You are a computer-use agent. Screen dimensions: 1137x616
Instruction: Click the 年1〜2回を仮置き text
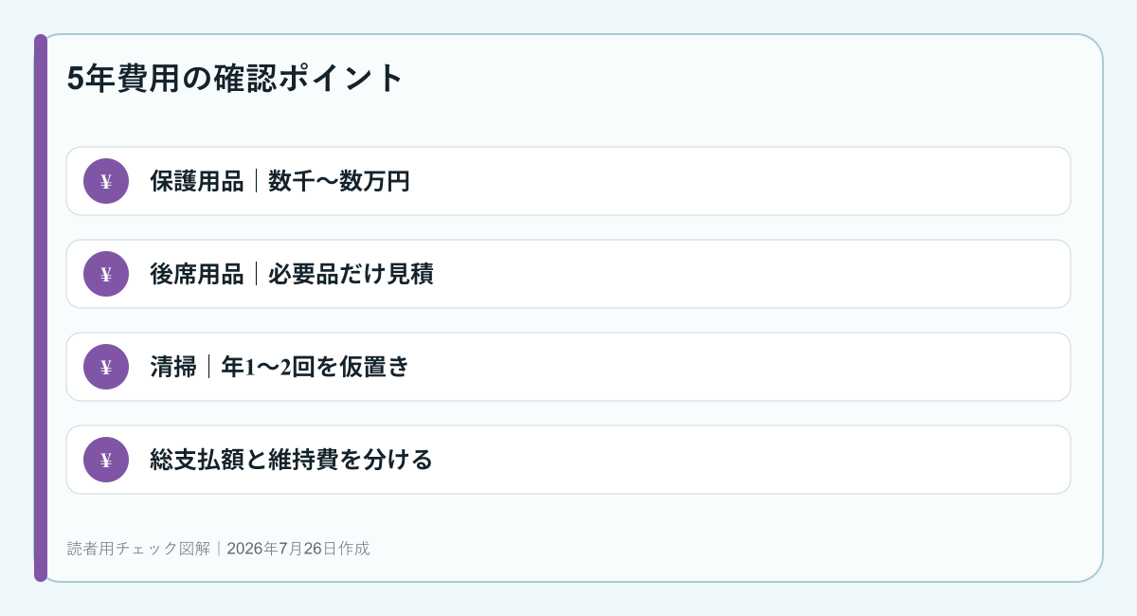tap(315, 367)
